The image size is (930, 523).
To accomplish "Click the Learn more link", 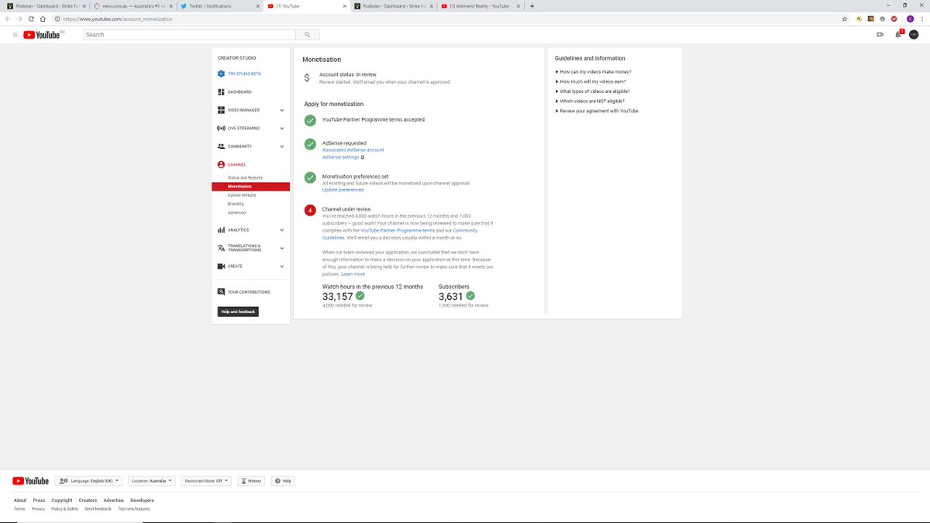I will click(353, 274).
